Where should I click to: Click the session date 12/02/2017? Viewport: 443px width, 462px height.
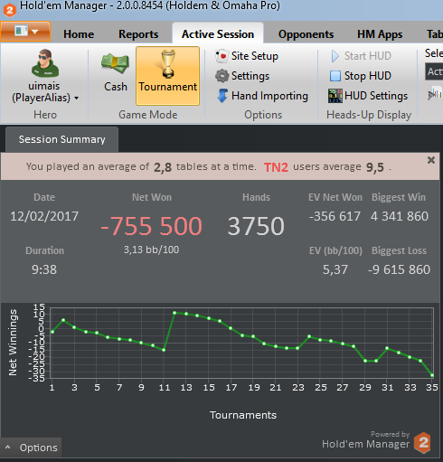pyautogui.click(x=44, y=216)
